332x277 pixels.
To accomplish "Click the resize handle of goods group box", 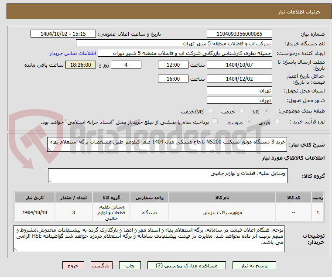I will point(51,181).
